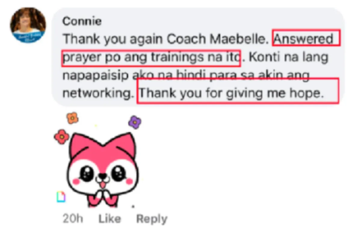Click the small document icon beside sticker

click(61, 197)
